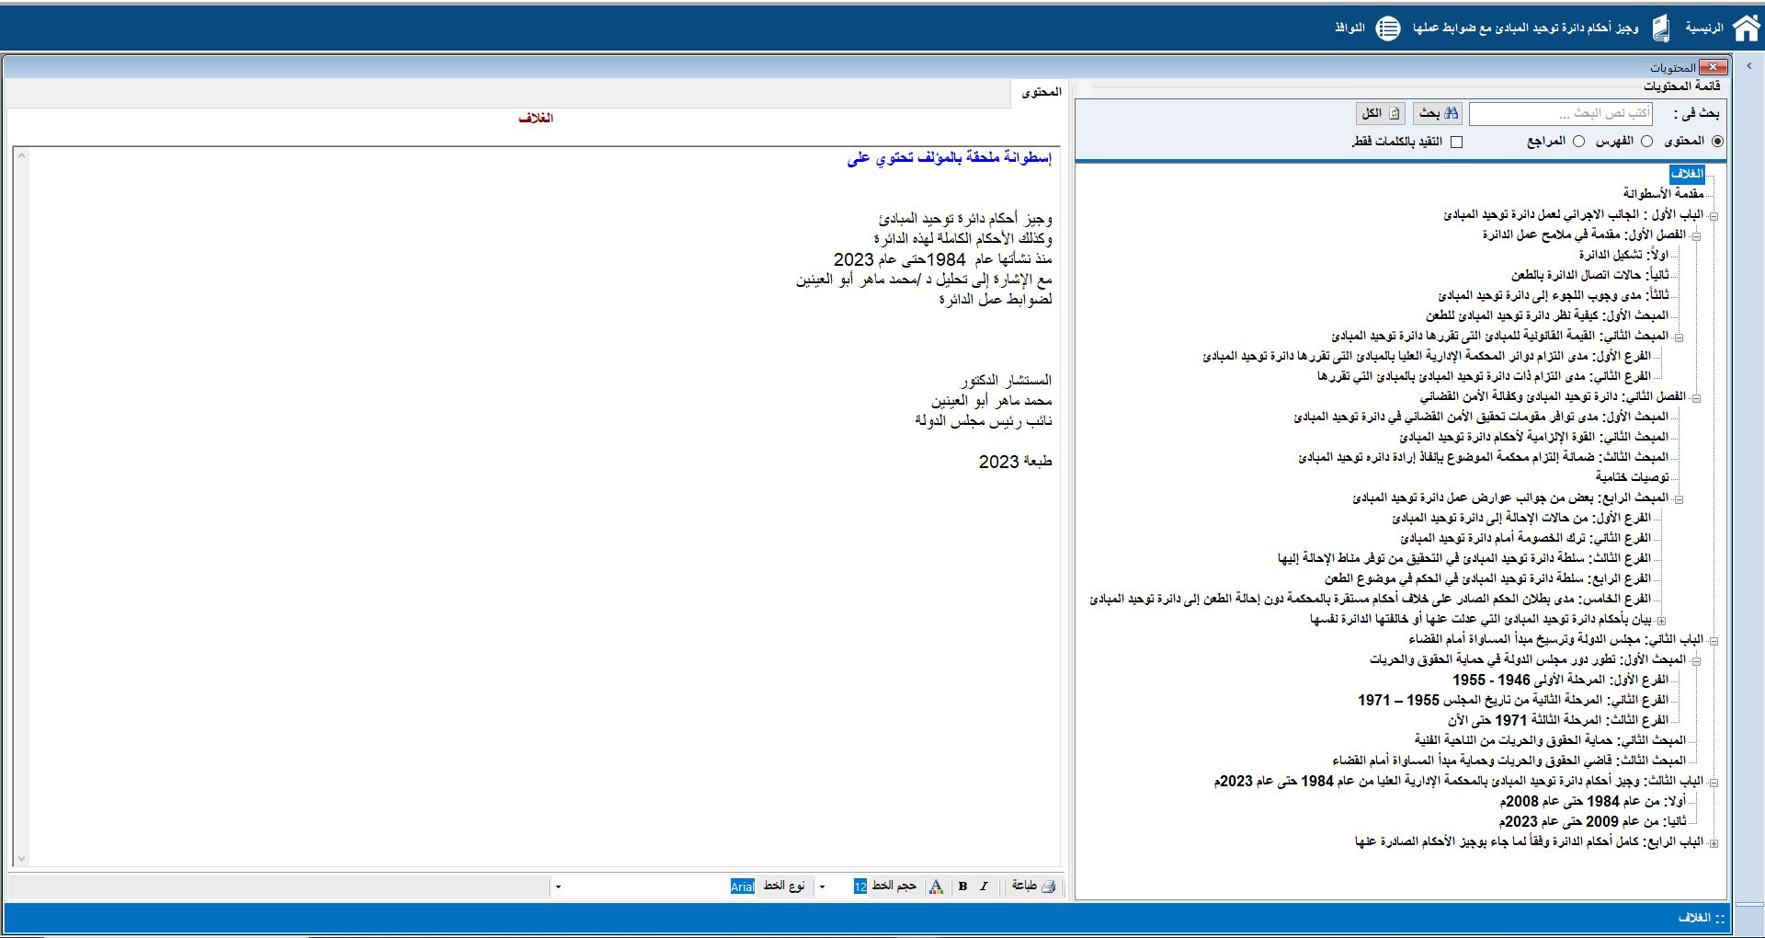Viewport: 1765px width, 938px height.
Task: Open المبحث الثالث: ضمانة إلتزام محكمة item
Action: [x=1484, y=457]
